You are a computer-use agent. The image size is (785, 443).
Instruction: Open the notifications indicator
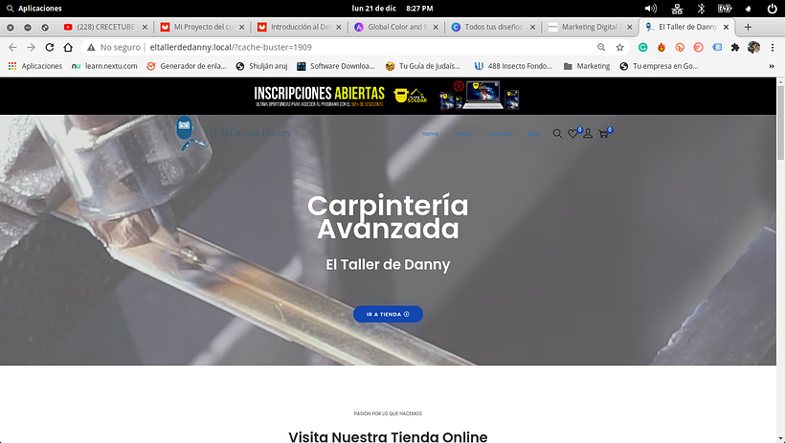pos(749,9)
